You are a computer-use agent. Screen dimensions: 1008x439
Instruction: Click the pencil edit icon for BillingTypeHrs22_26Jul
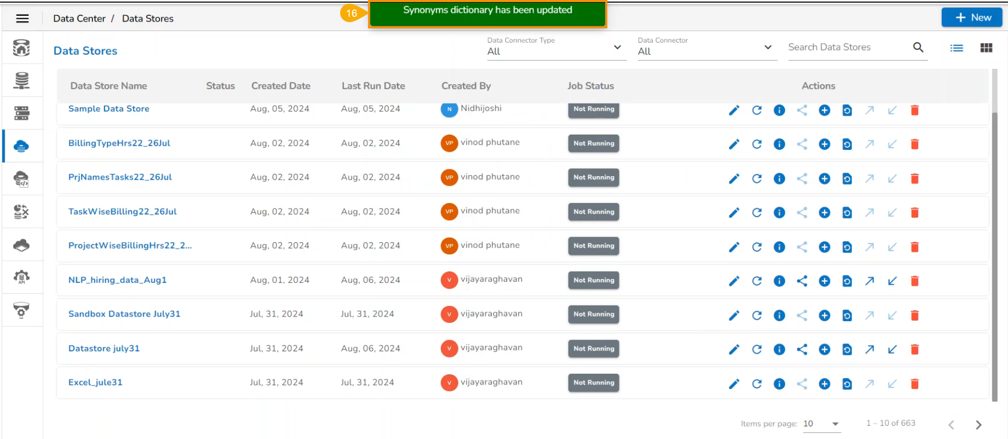tap(734, 144)
